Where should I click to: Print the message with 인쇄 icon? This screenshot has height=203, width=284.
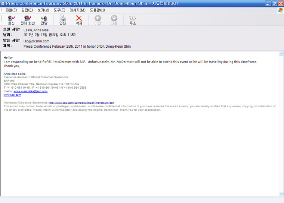pos(62,18)
